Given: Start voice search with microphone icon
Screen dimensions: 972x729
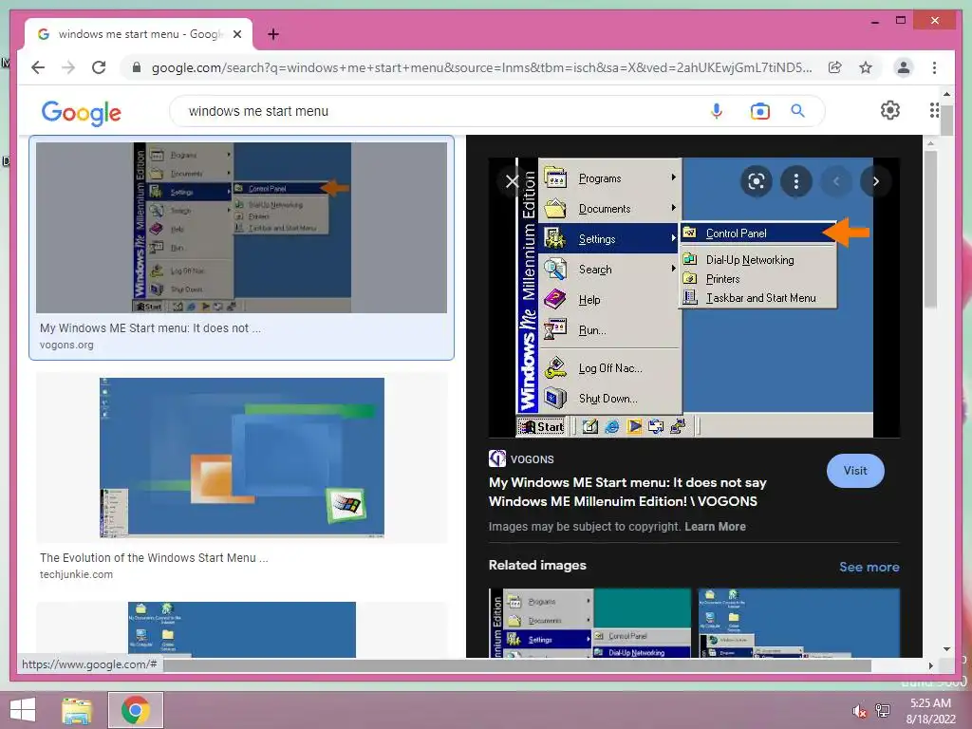Looking at the screenshot, I should click(717, 111).
